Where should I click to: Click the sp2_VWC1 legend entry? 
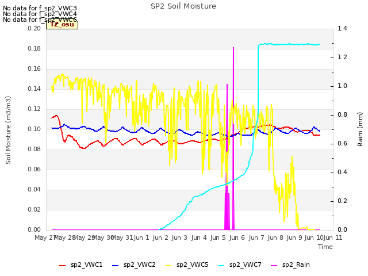pyautogui.click(x=81, y=265)
